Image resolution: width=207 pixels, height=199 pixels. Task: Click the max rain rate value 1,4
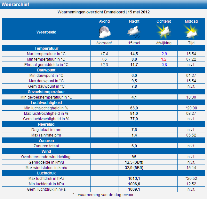[134, 135]
